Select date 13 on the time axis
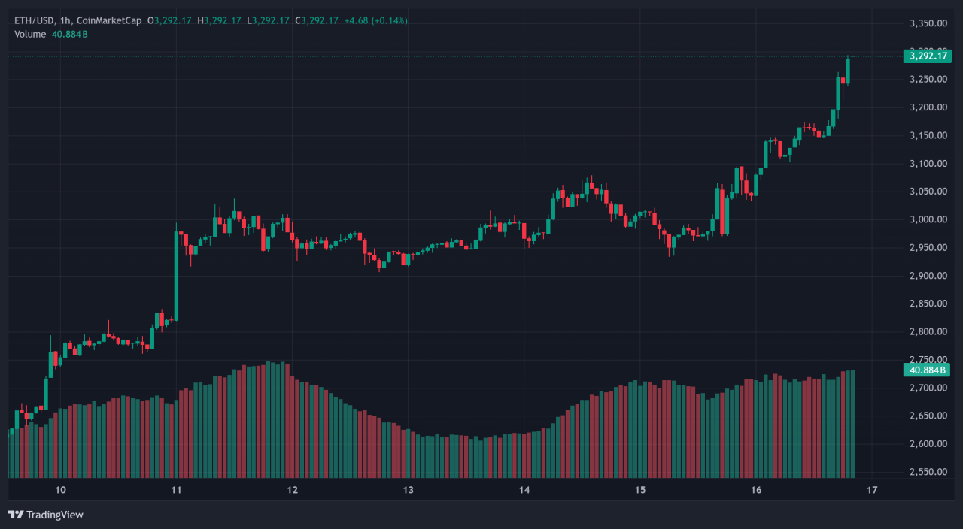 (409, 490)
